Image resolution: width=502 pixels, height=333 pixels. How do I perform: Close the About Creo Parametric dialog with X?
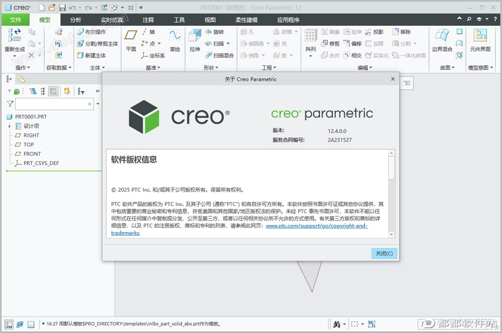(x=393, y=79)
